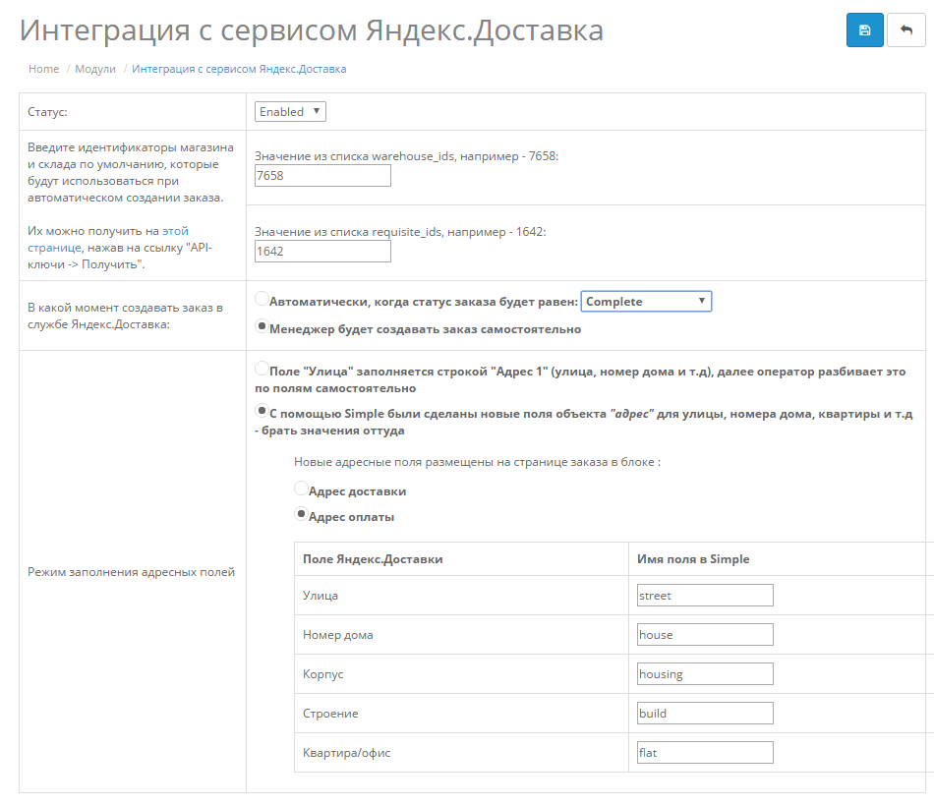This screenshot has height=806, width=934.
Task: Focus the requisite_ids field containing 1642
Action: pyautogui.click(x=322, y=251)
